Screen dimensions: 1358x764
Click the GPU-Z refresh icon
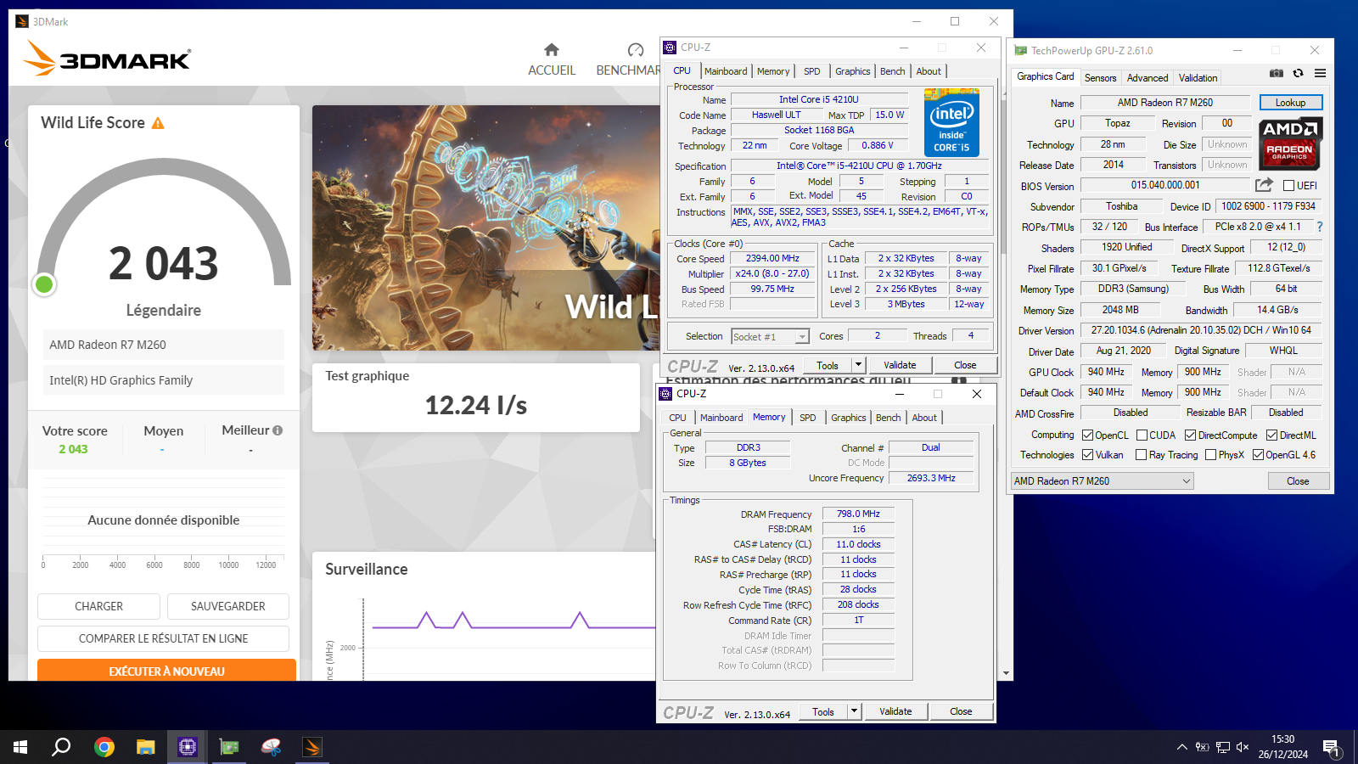[x=1298, y=73]
